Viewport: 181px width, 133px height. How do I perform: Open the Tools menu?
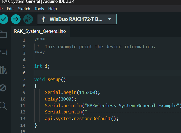point(39,9)
